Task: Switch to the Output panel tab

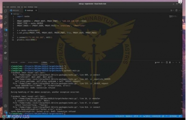Action: [x=23, y=62]
